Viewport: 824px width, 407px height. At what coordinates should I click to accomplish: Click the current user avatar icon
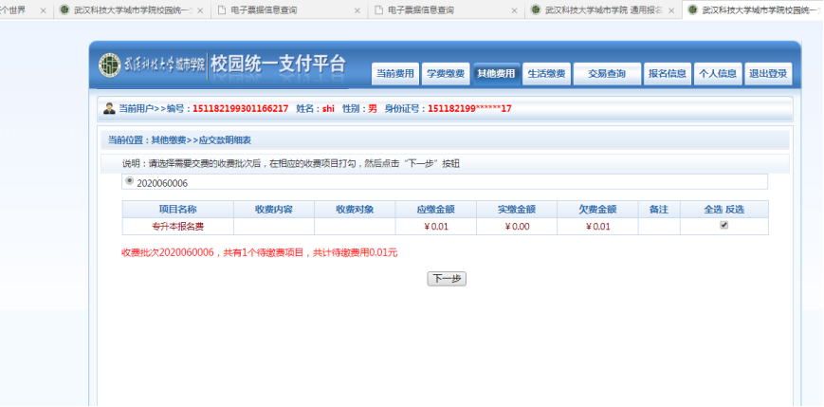[x=109, y=109]
